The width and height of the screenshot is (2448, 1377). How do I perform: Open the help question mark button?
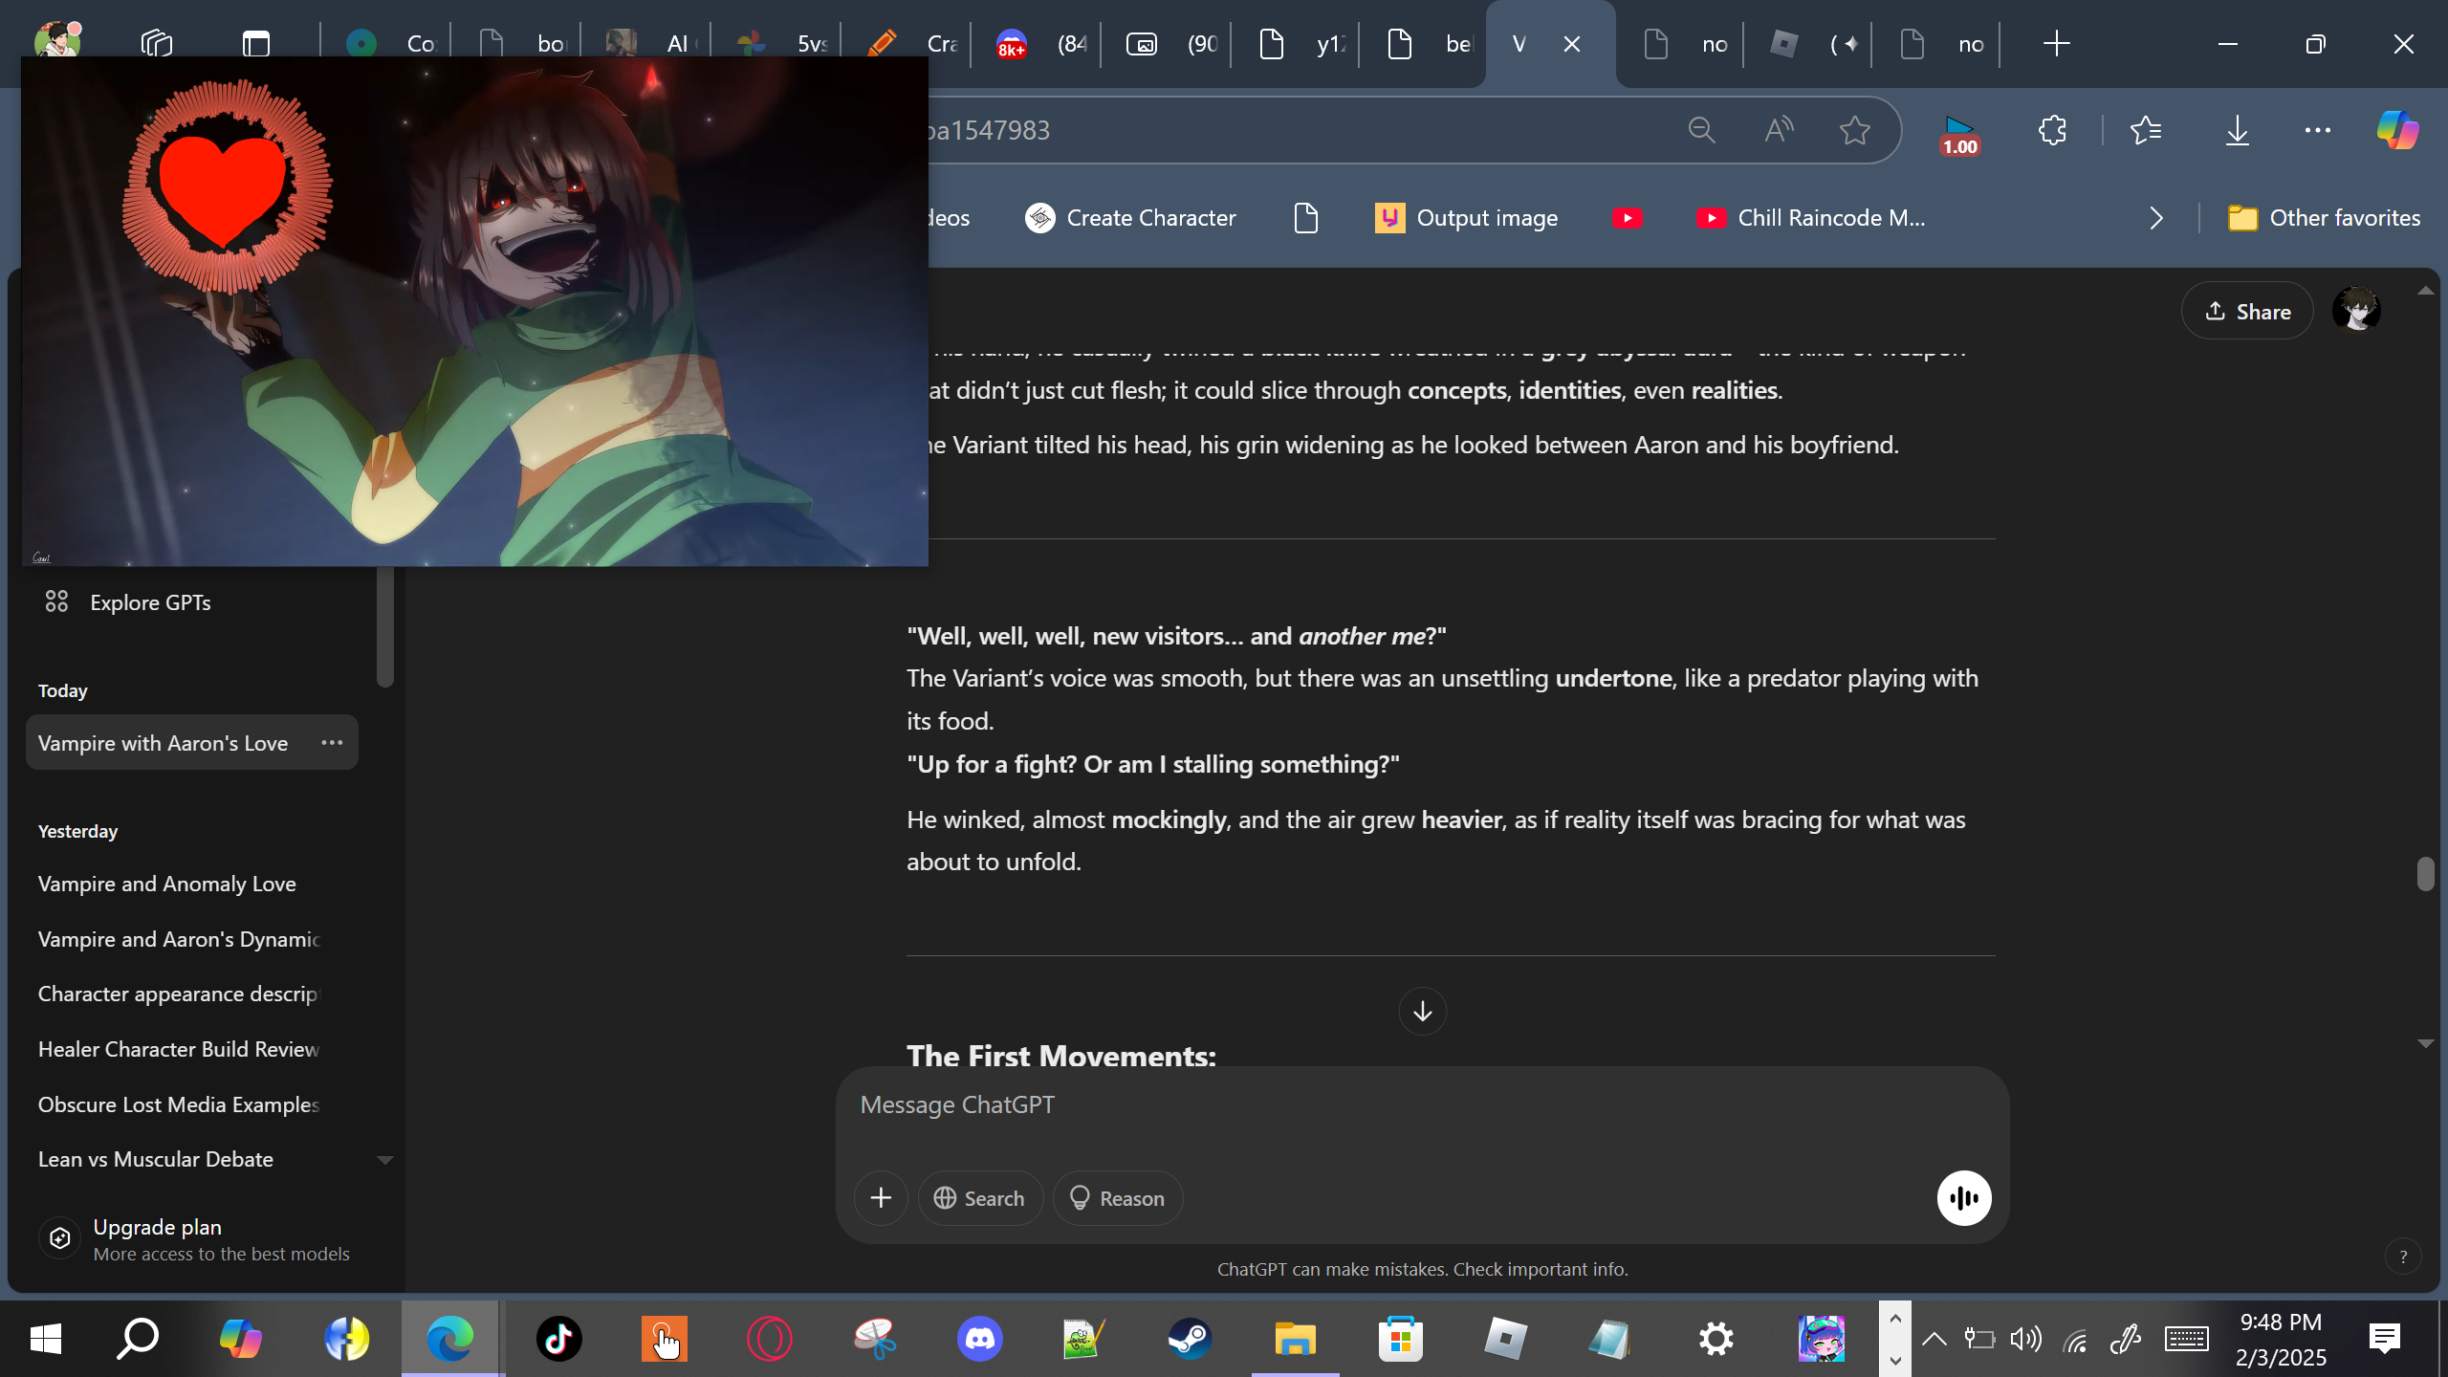2403,1257
